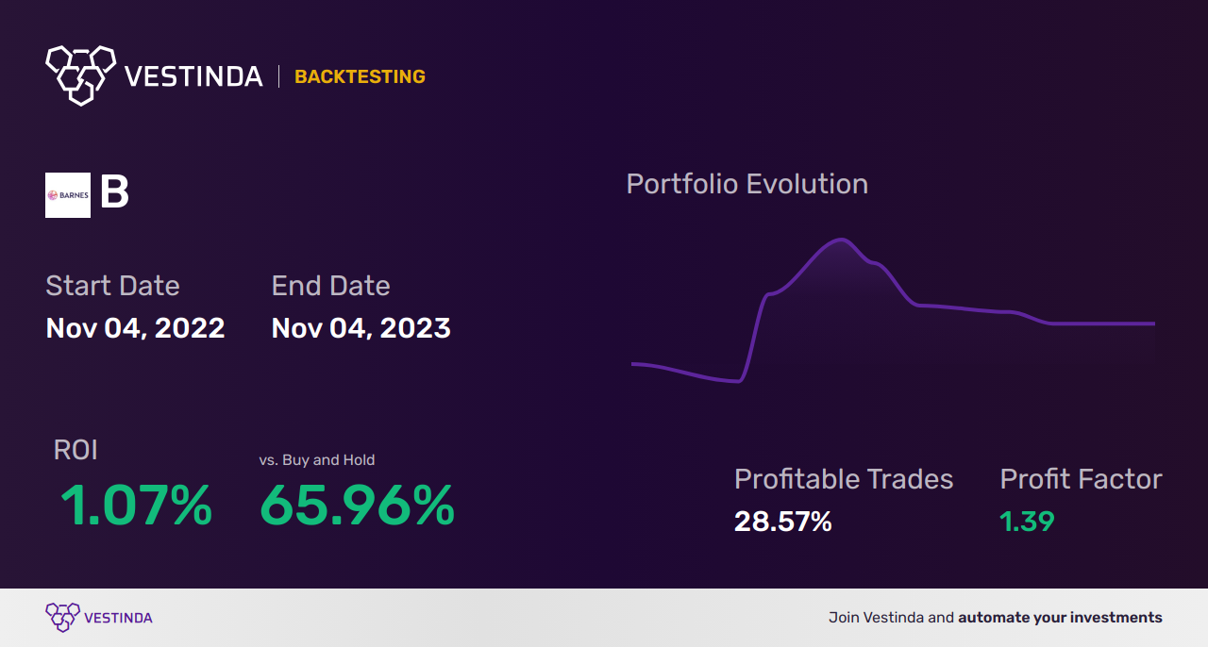Click the Profitable Trades label
Screen dimensions: 1208x647
(844, 479)
